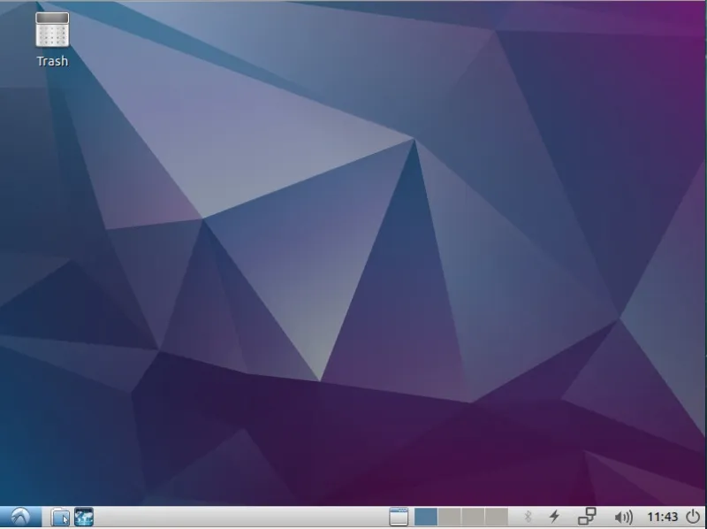Image resolution: width=707 pixels, height=529 pixels.
Task: Open the calendar by clicking the clock
Action: point(662,516)
